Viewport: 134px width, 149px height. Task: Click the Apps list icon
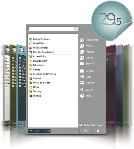coord(82,77)
